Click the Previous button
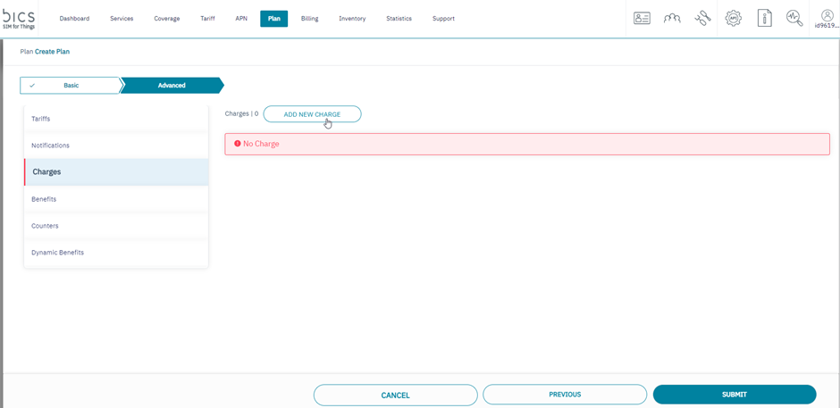The height and width of the screenshot is (408, 840). point(565,395)
